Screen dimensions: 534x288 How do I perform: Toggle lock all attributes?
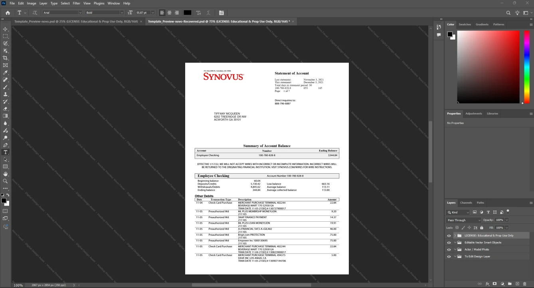pos(482,228)
